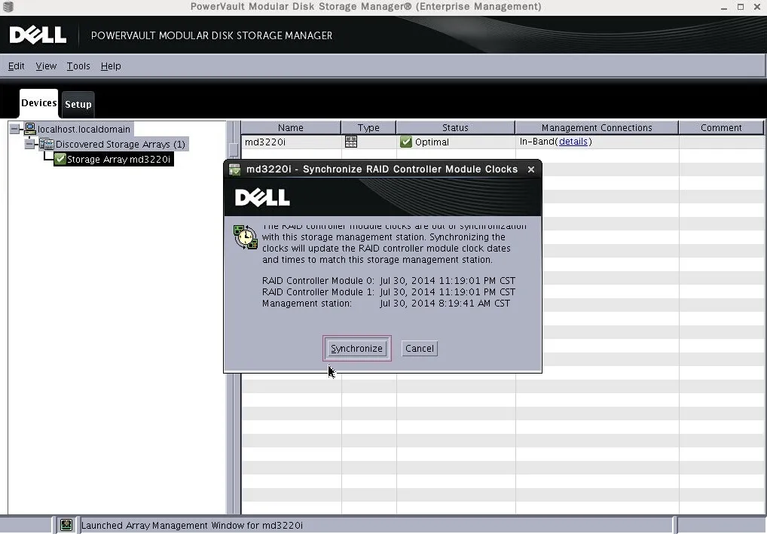Click the Comment column header

click(x=721, y=127)
